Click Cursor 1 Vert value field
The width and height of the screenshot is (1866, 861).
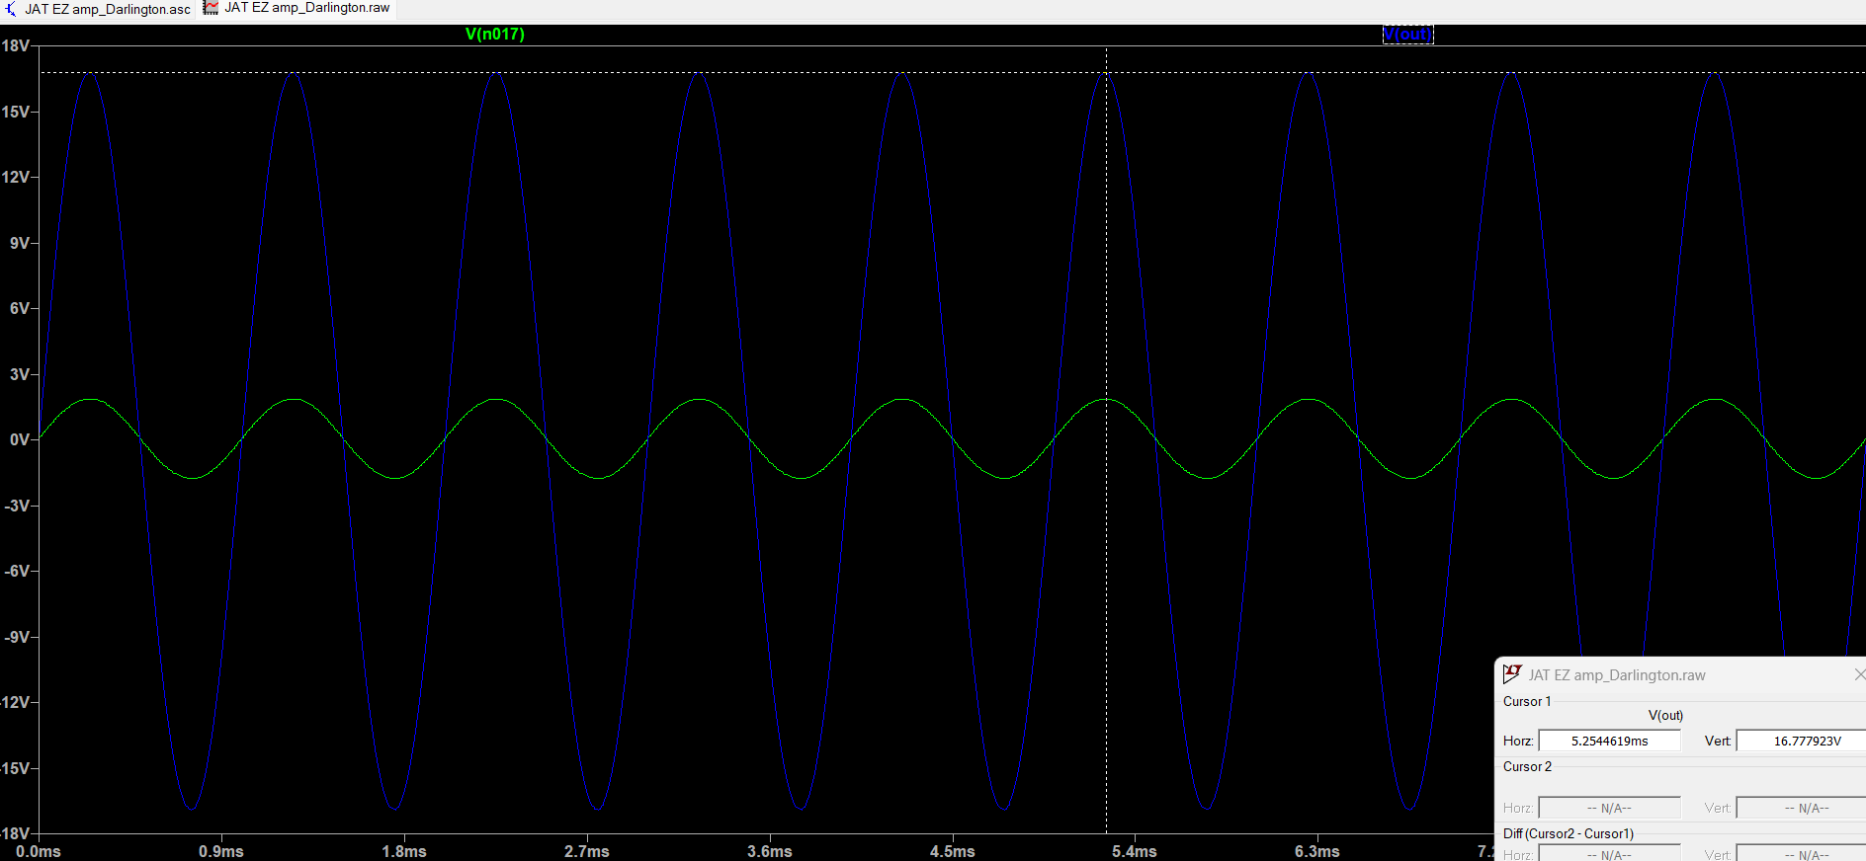coord(1802,741)
